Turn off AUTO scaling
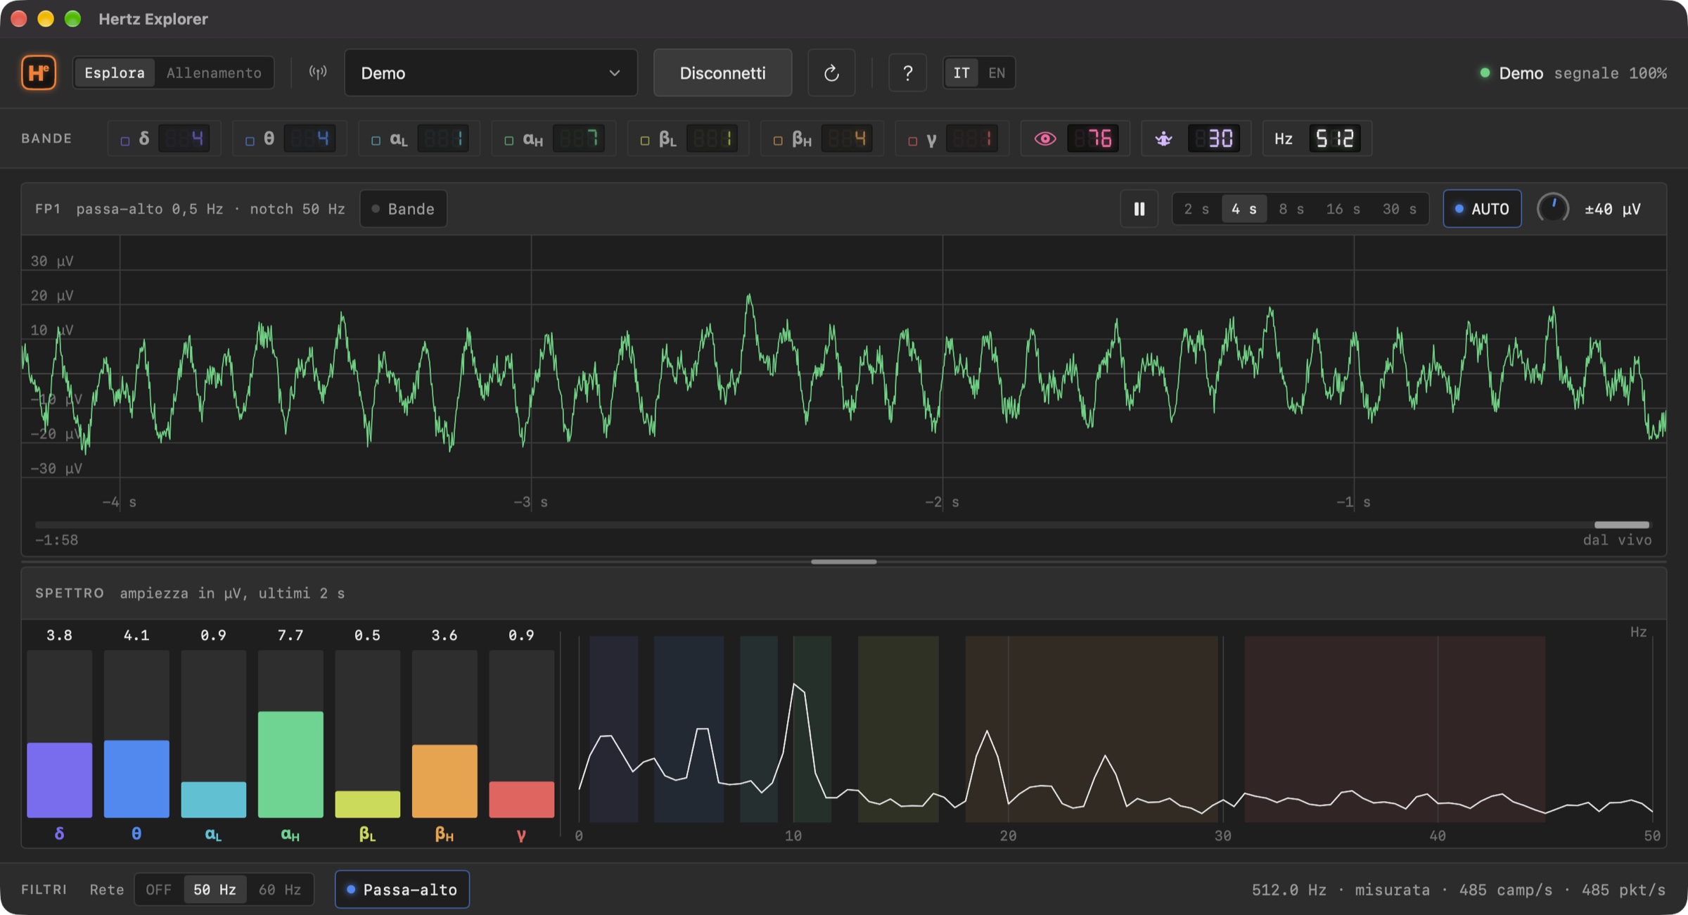The image size is (1688, 915). click(x=1482, y=209)
